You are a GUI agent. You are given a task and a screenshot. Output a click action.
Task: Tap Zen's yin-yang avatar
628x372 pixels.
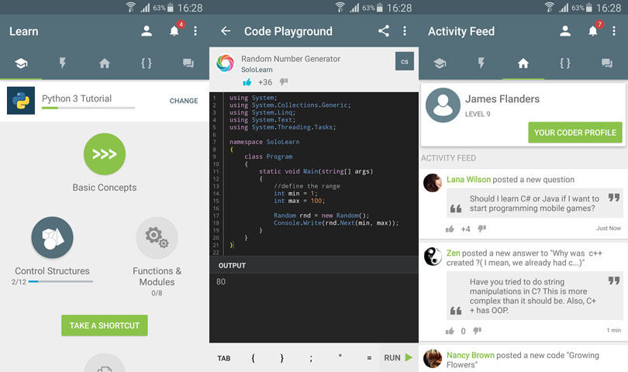433,257
